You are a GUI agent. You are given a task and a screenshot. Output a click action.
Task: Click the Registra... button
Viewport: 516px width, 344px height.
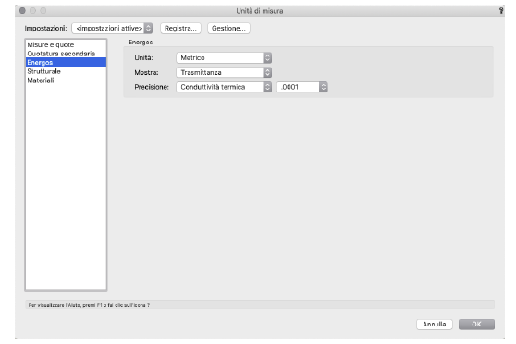coord(180,29)
